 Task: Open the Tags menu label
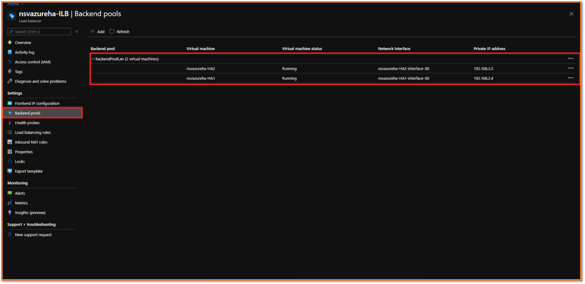coord(19,71)
